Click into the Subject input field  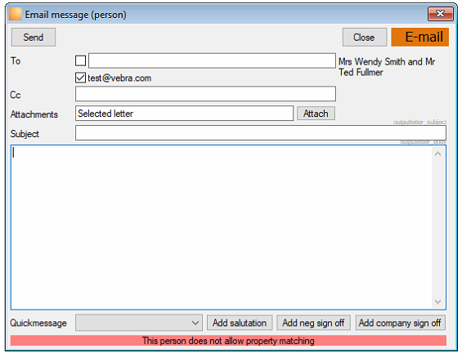261,132
